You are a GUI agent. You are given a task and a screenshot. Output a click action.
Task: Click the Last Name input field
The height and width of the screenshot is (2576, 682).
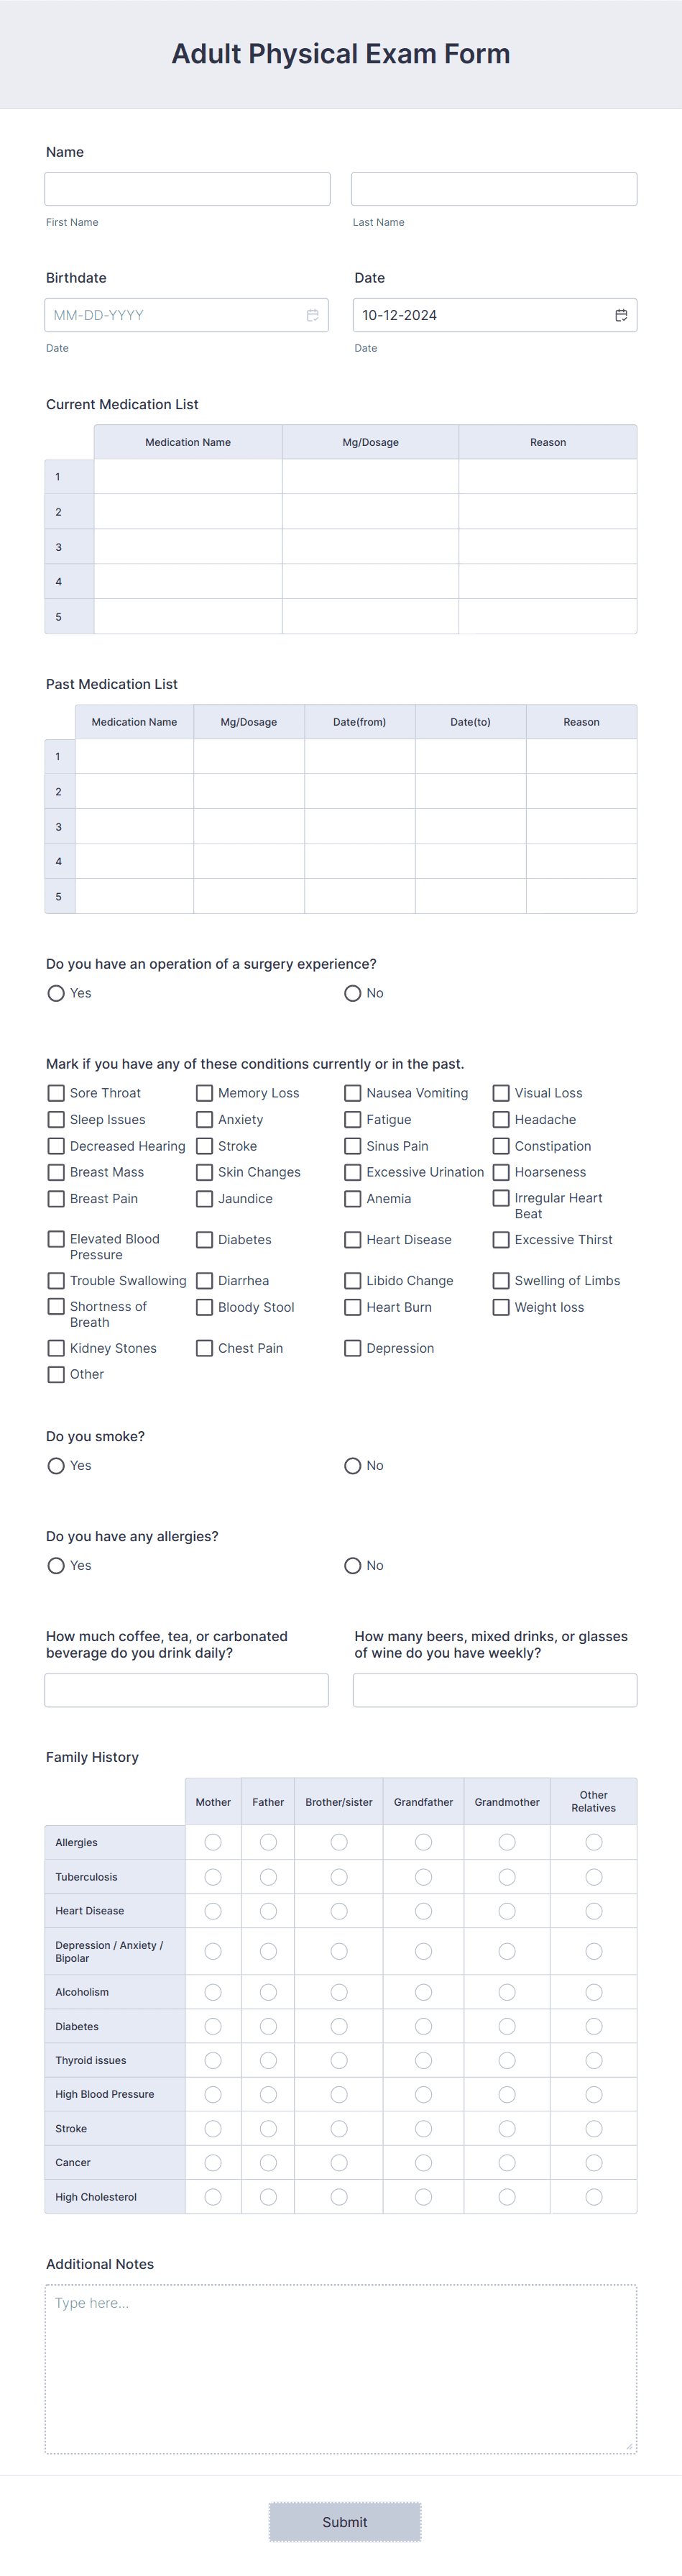point(494,188)
